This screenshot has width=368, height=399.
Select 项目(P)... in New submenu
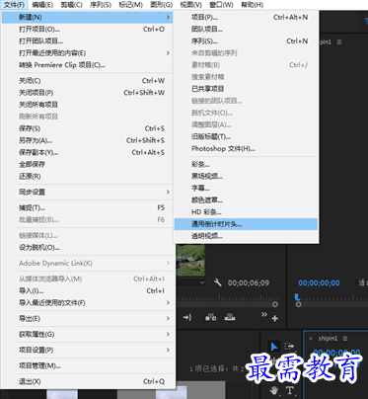(x=246, y=17)
